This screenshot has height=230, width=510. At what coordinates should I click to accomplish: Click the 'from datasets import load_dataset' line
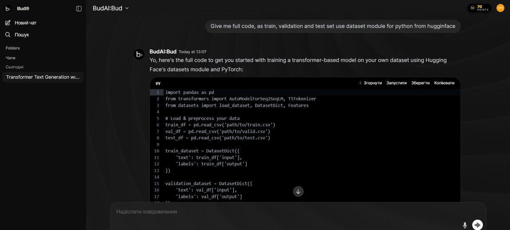click(x=237, y=105)
